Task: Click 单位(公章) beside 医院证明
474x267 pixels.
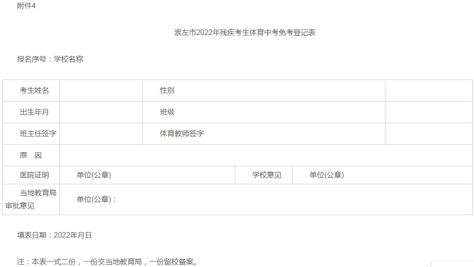Action: pos(94,175)
